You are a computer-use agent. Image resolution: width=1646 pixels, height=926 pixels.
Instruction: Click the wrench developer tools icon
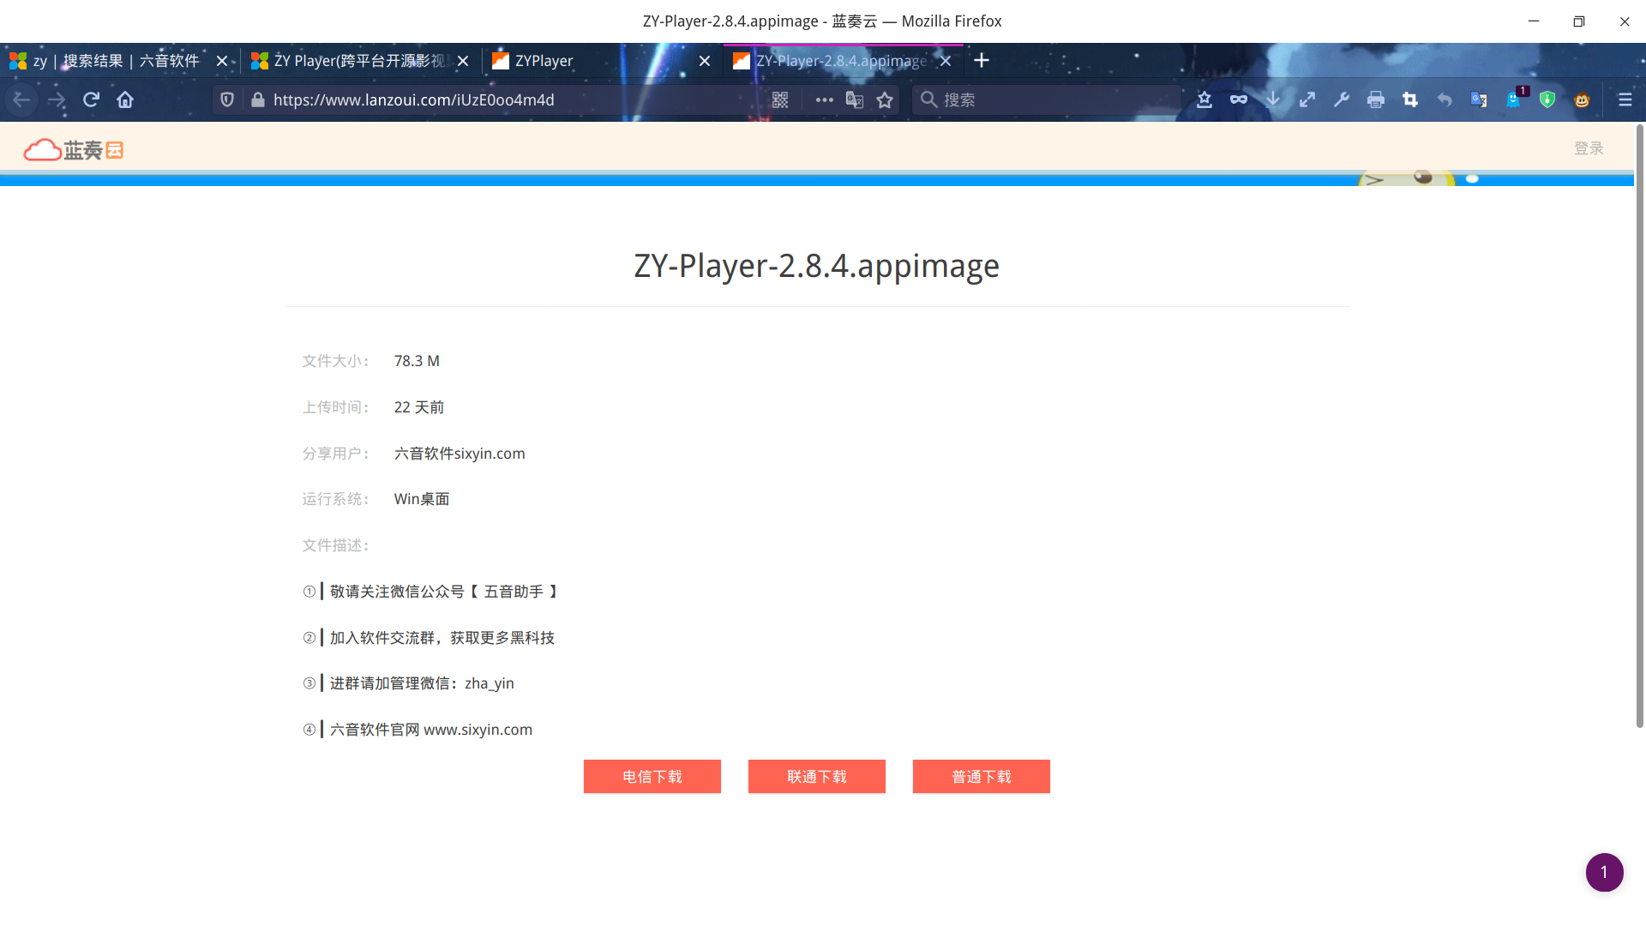(1342, 100)
